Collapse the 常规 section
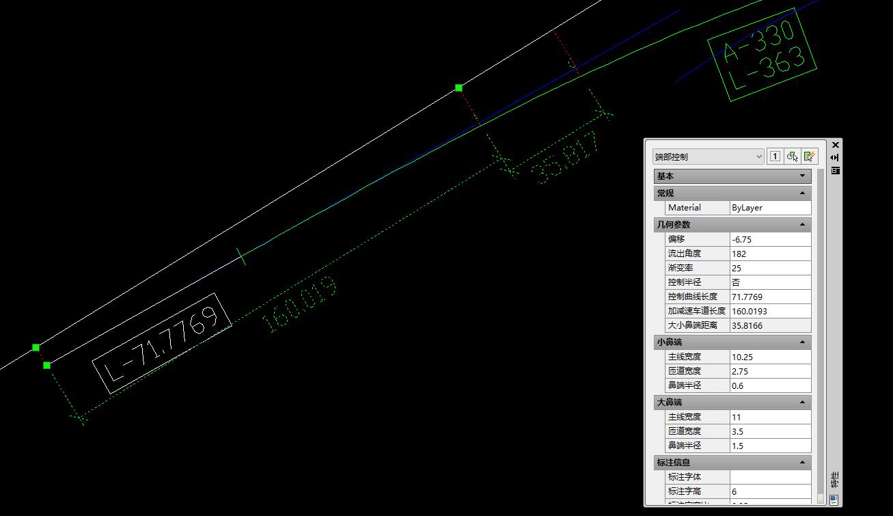893x516 pixels. coord(802,193)
